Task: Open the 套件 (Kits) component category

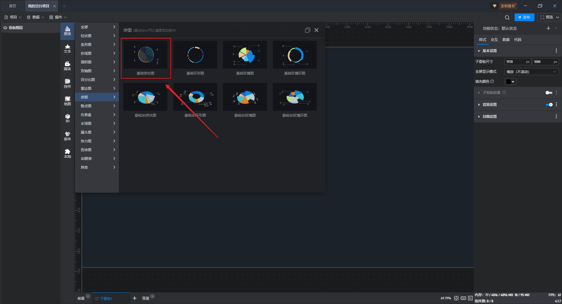Action: coord(67,136)
